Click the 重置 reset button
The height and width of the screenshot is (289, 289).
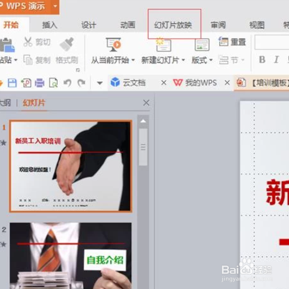coord(232,42)
